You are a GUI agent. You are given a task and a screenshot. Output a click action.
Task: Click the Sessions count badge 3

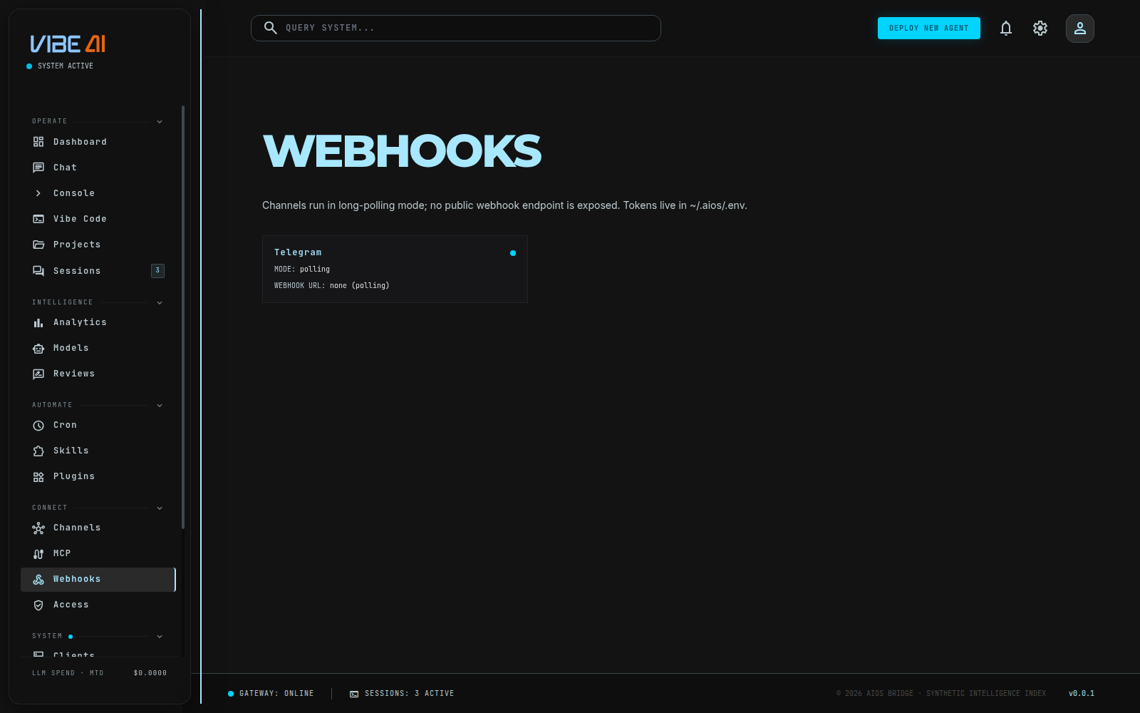pyautogui.click(x=157, y=270)
